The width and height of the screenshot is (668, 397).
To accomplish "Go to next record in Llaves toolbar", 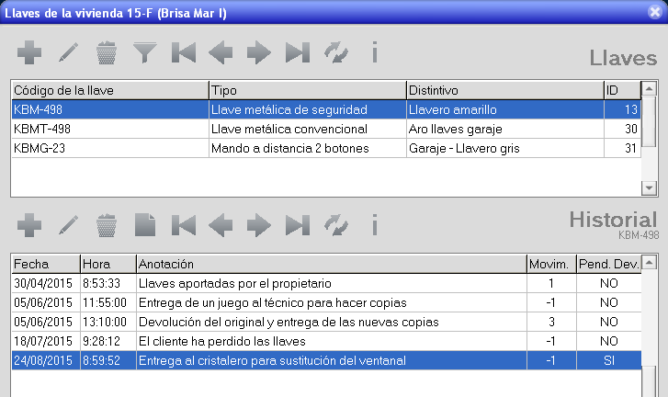I will pos(258,52).
